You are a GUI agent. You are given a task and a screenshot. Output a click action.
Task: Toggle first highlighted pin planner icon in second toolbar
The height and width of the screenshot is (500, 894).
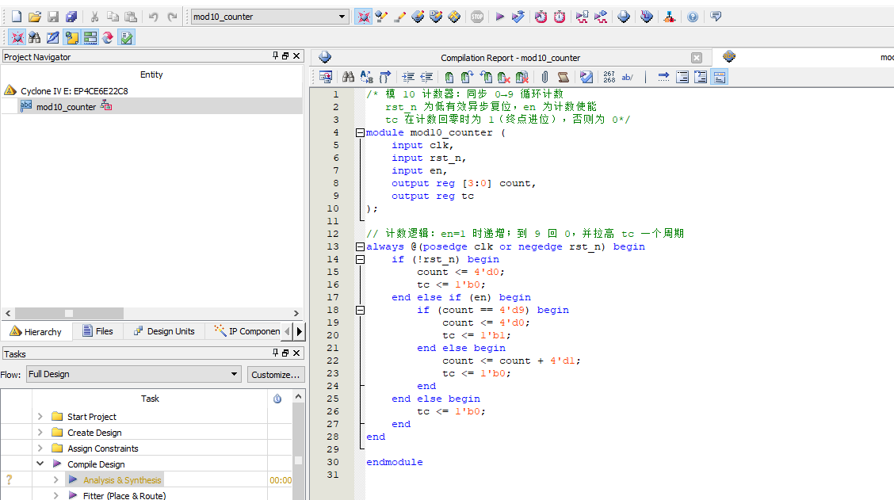(17, 37)
